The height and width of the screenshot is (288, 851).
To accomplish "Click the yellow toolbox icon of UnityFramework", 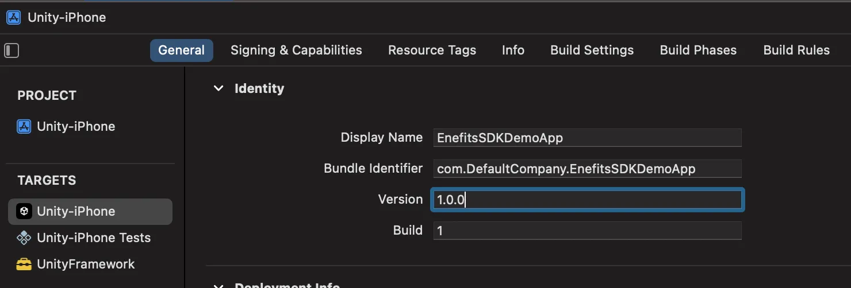I will click(x=24, y=264).
